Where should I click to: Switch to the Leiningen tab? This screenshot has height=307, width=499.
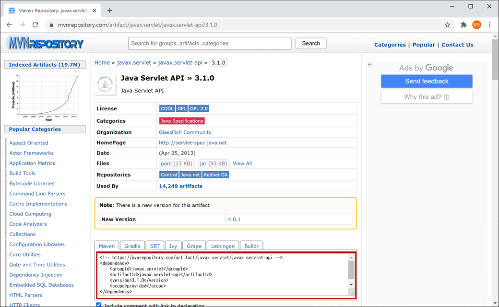pyautogui.click(x=223, y=246)
